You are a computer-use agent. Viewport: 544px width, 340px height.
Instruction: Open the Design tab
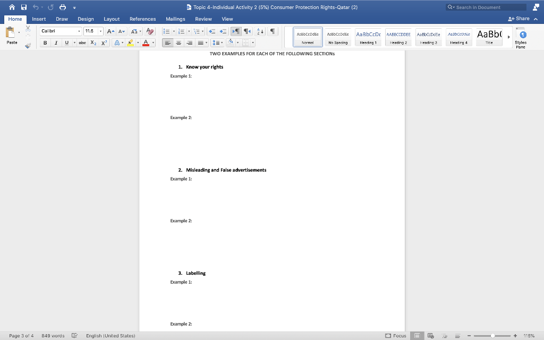[86, 19]
